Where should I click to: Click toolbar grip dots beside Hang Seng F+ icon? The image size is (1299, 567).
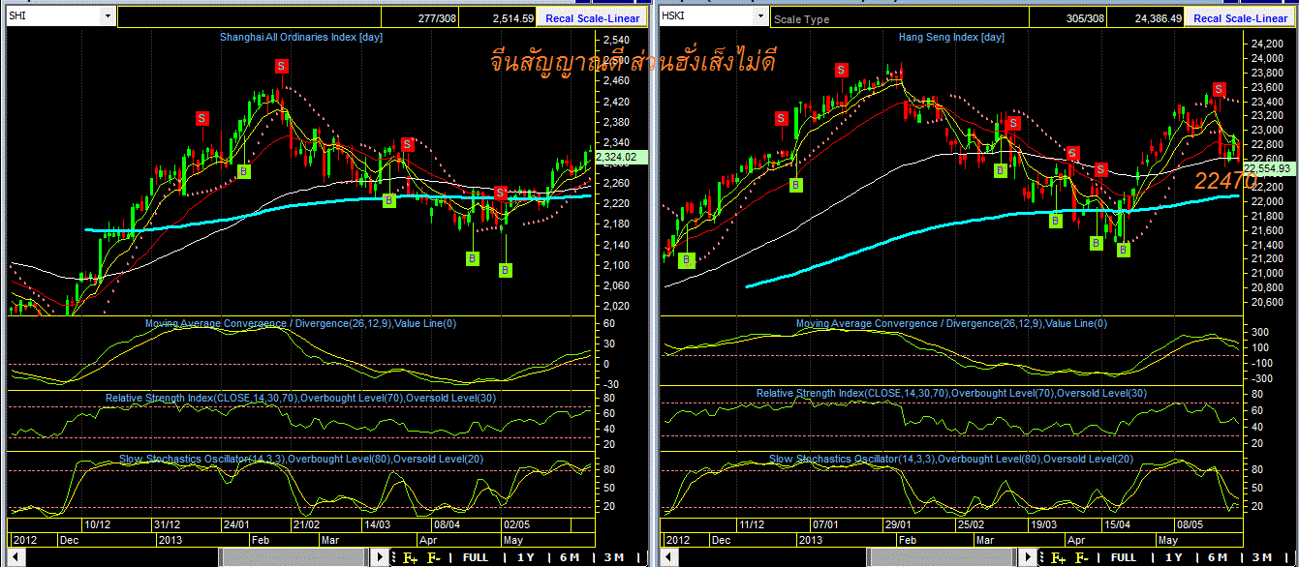pos(1043,557)
